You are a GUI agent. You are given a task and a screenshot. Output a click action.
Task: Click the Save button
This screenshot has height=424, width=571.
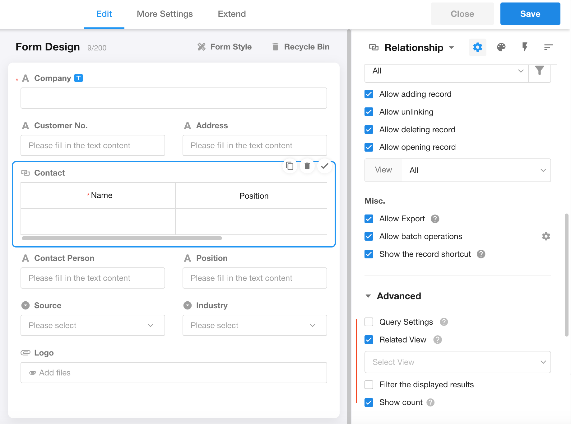(530, 14)
